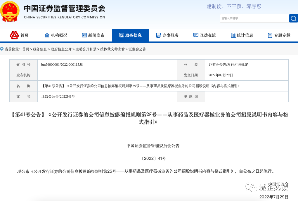Click the document number 证监会公告[2022]41号
The image size is (298, 201).
(x=58, y=96)
